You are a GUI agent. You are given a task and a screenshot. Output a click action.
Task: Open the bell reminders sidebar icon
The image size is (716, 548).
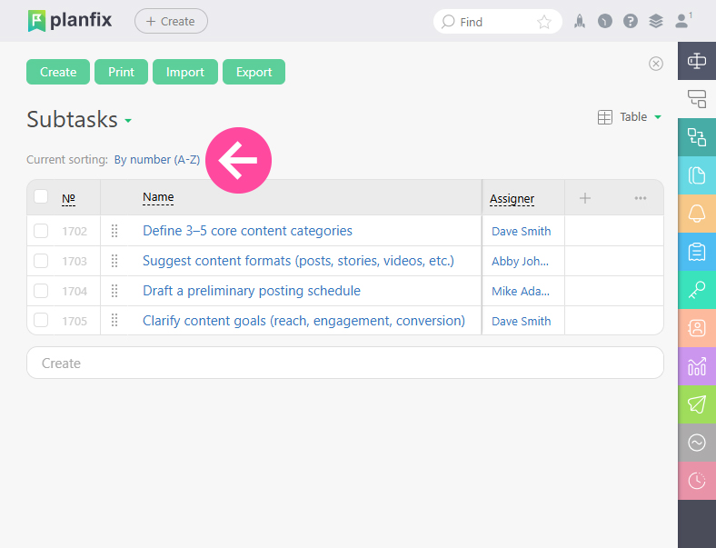point(697,214)
